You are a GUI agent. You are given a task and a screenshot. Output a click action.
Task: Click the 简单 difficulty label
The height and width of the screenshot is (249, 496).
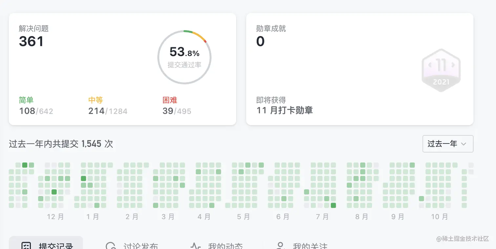(26, 100)
